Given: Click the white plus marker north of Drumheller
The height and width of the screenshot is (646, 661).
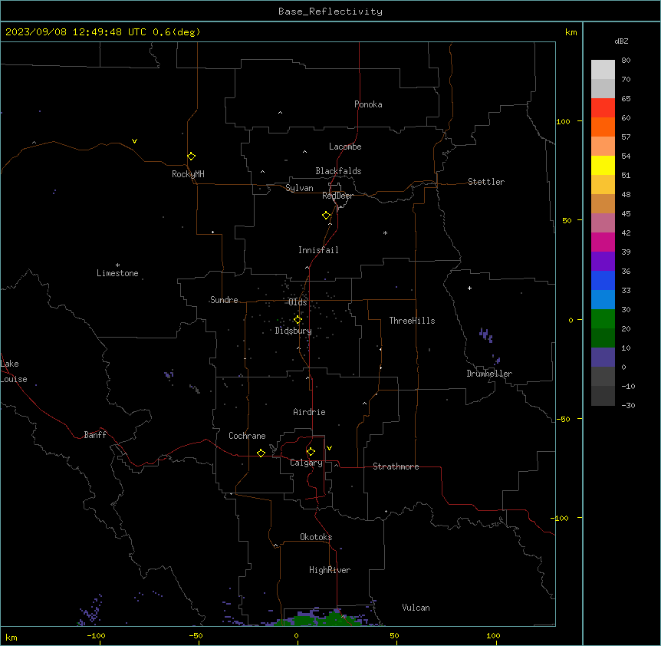Looking at the screenshot, I should click(x=469, y=288).
